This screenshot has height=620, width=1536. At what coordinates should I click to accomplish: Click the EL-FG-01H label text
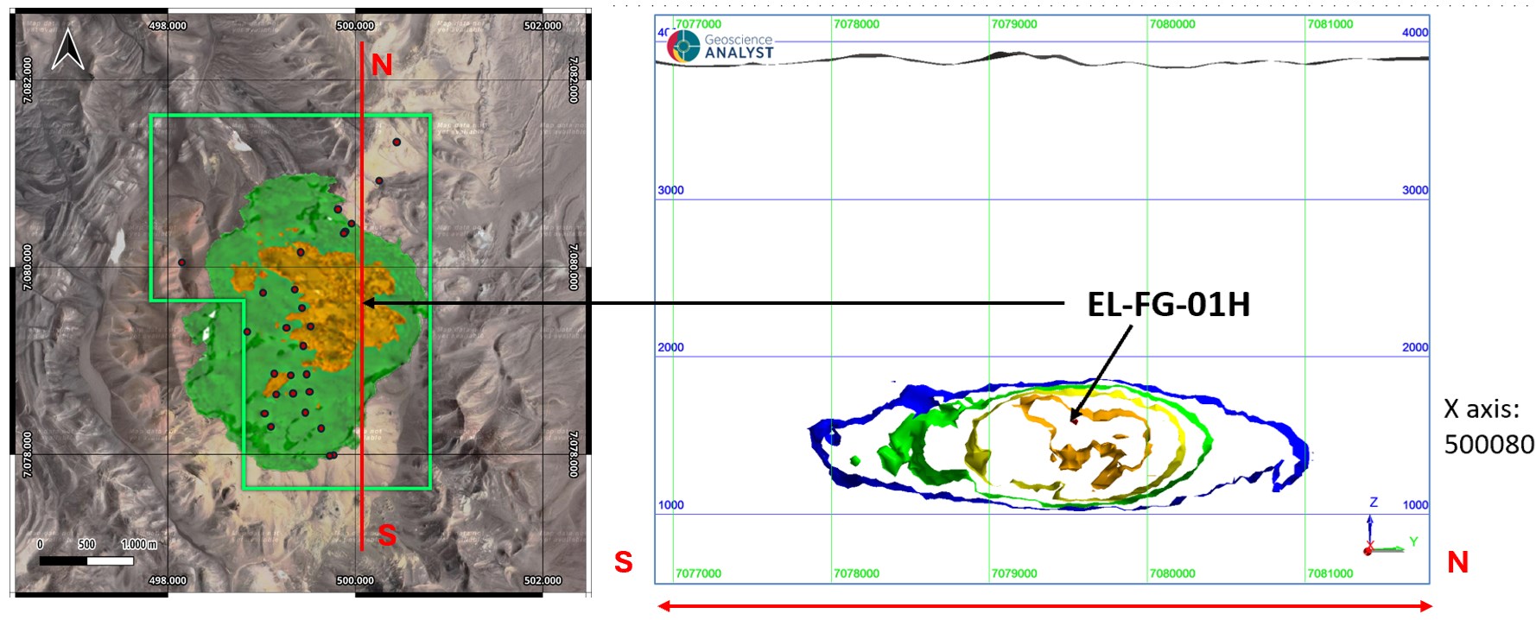tap(1168, 305)
